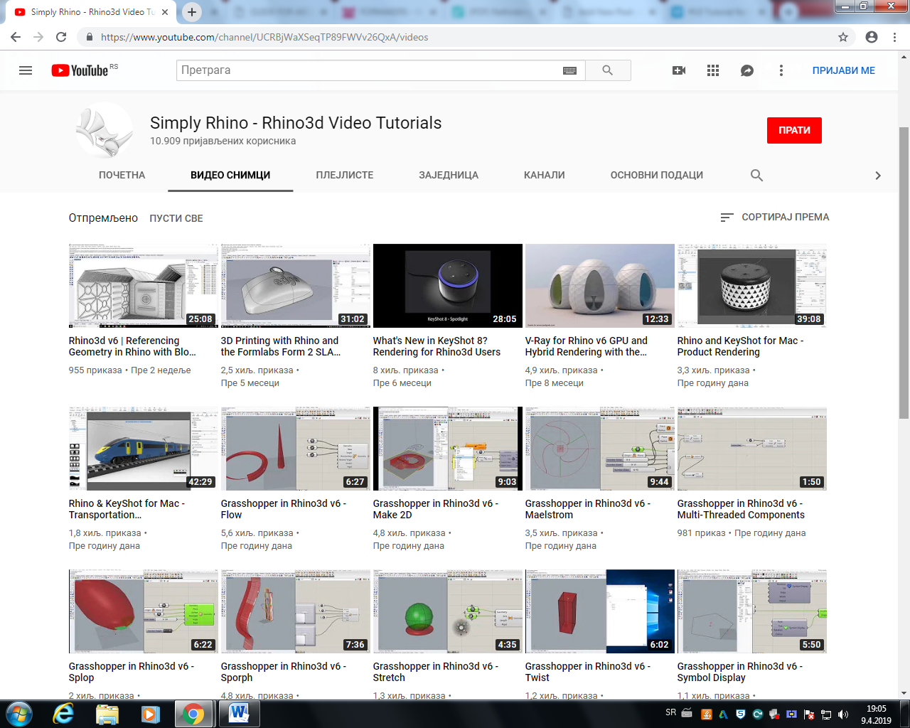Open the Chrome three-dot menu
910x728 pixels.
(895, 37)
